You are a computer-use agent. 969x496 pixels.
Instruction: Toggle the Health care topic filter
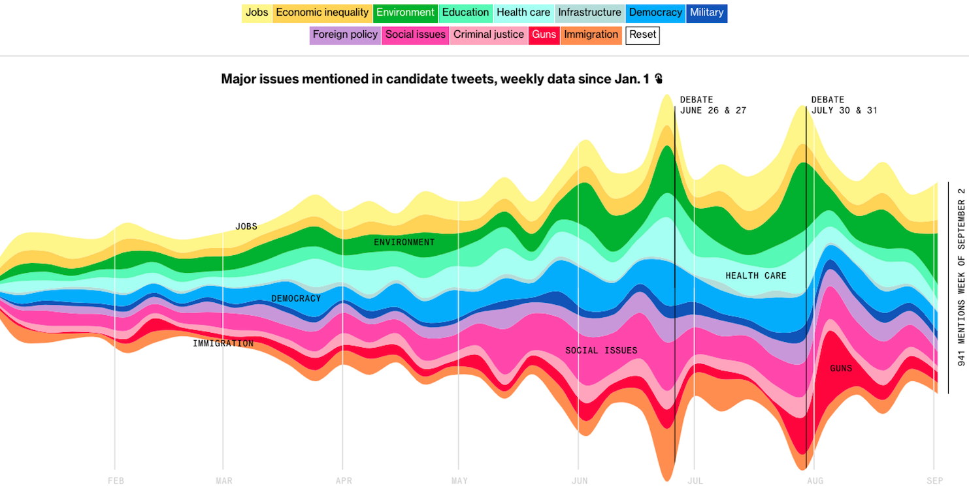523,12
